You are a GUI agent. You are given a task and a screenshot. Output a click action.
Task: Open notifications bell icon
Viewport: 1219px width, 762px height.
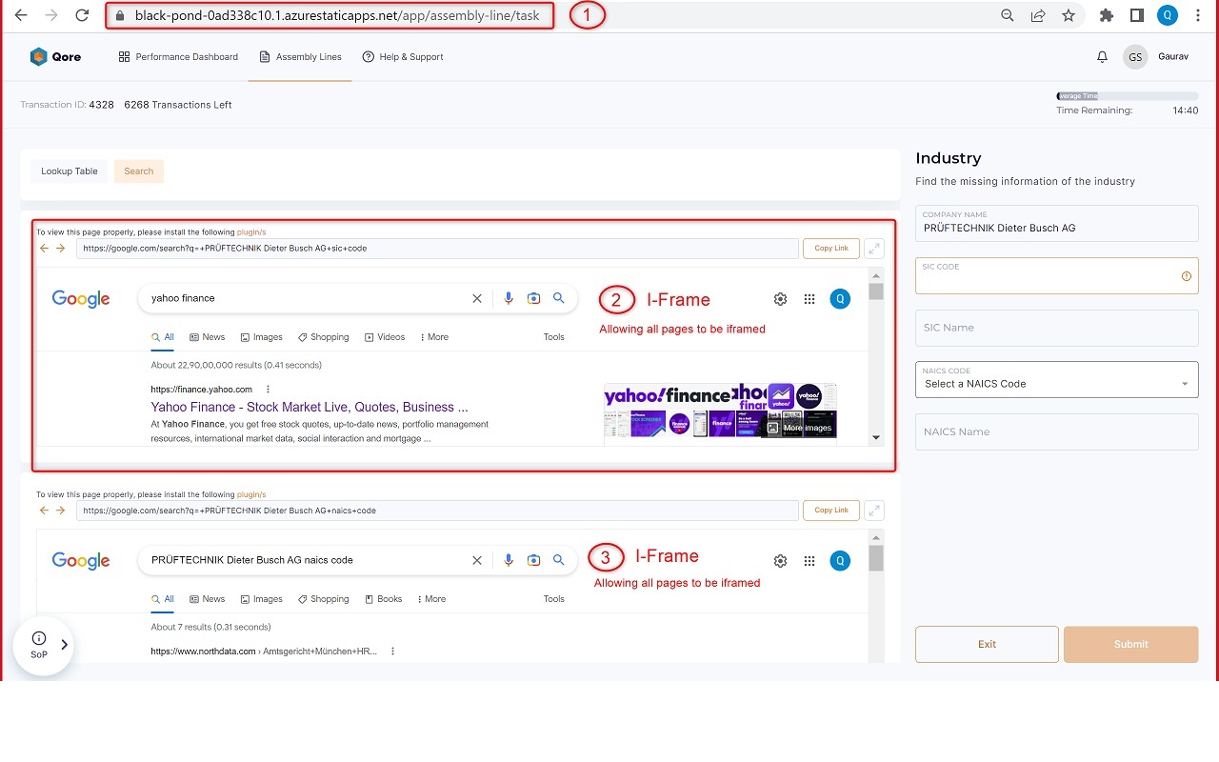(x=1102, y=57)
